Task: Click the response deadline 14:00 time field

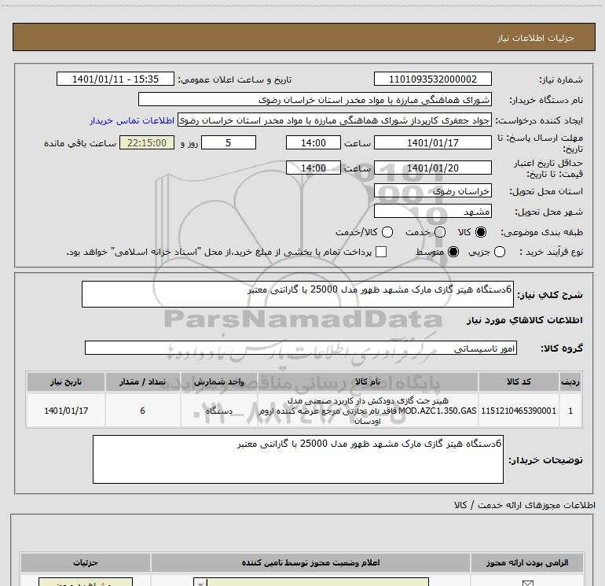Action: 313,142
